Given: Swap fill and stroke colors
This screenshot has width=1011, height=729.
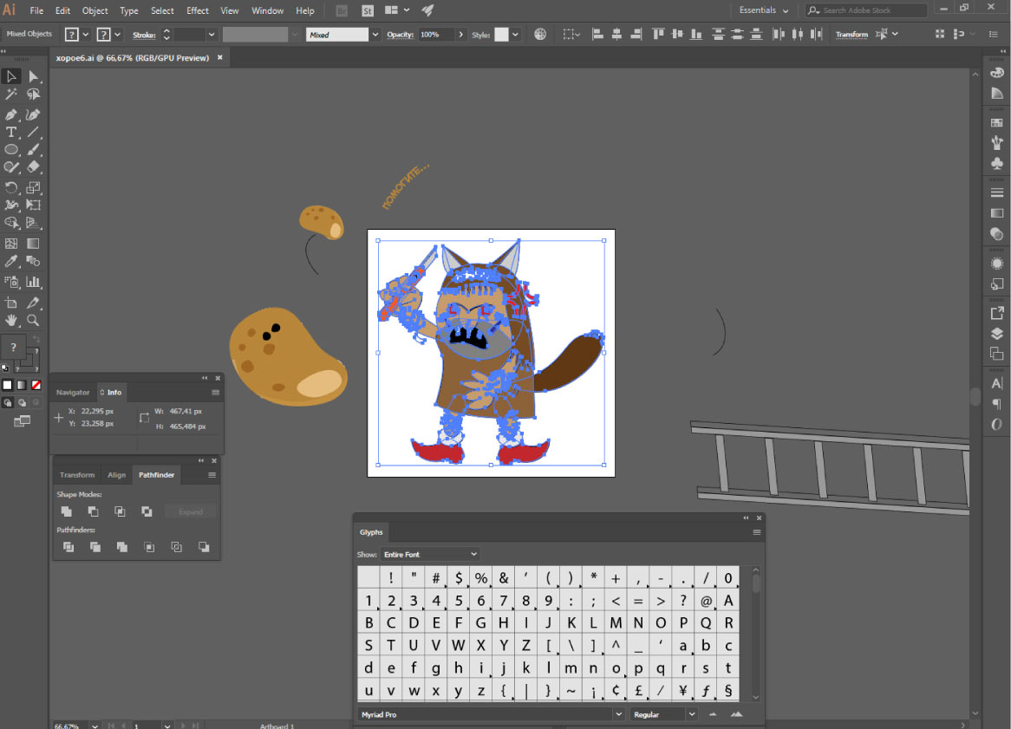Looking at the screenshot, I should pos(36,339).
